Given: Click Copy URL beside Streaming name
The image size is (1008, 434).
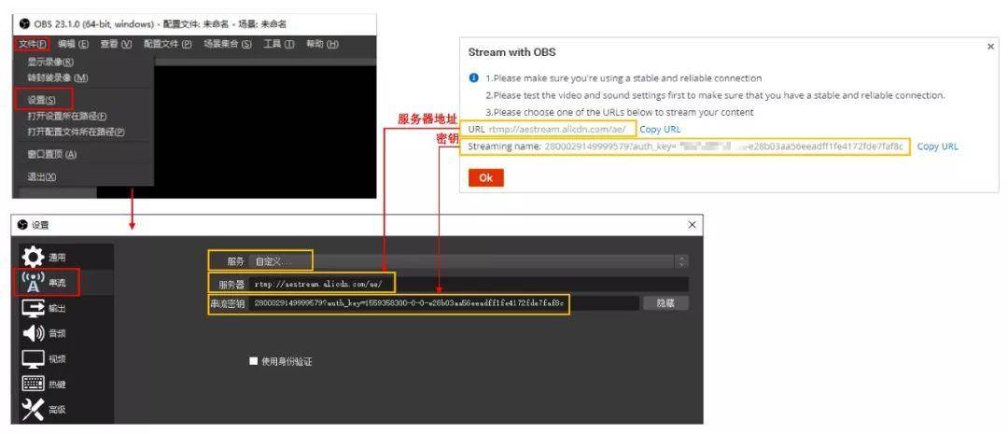Looking at the screenshot, I should (937, 147).
